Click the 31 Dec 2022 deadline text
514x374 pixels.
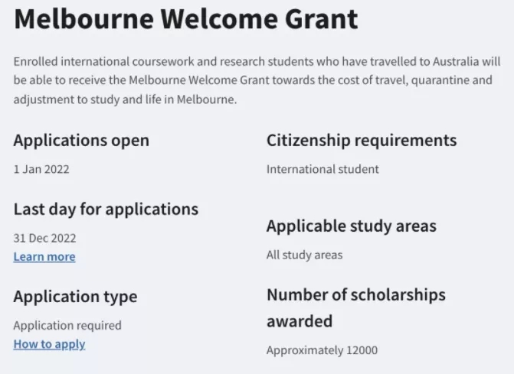coord(44,238)
